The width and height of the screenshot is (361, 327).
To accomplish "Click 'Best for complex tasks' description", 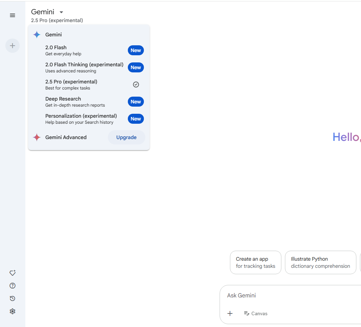I will click(68, 88).
